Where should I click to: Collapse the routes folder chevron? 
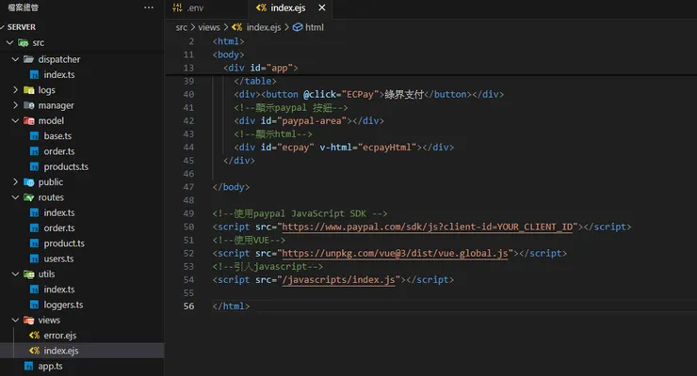tap(15, 197)
